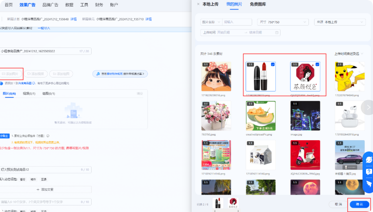Screen dimensions: 373x212
Task: Select the purple car image thumbnail
Action: coord(350,155)
